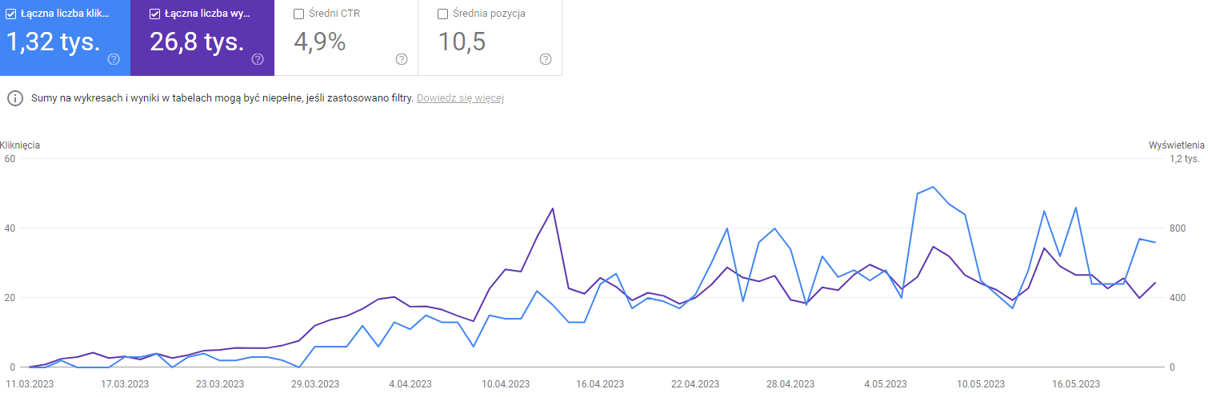Enable the Średnia pozycja checkbox
This screenshot has height=397, width=1208.
pyautogui.click(x=443, y=14)
